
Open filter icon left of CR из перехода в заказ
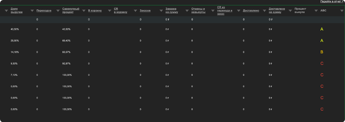[x=213, y=10]
